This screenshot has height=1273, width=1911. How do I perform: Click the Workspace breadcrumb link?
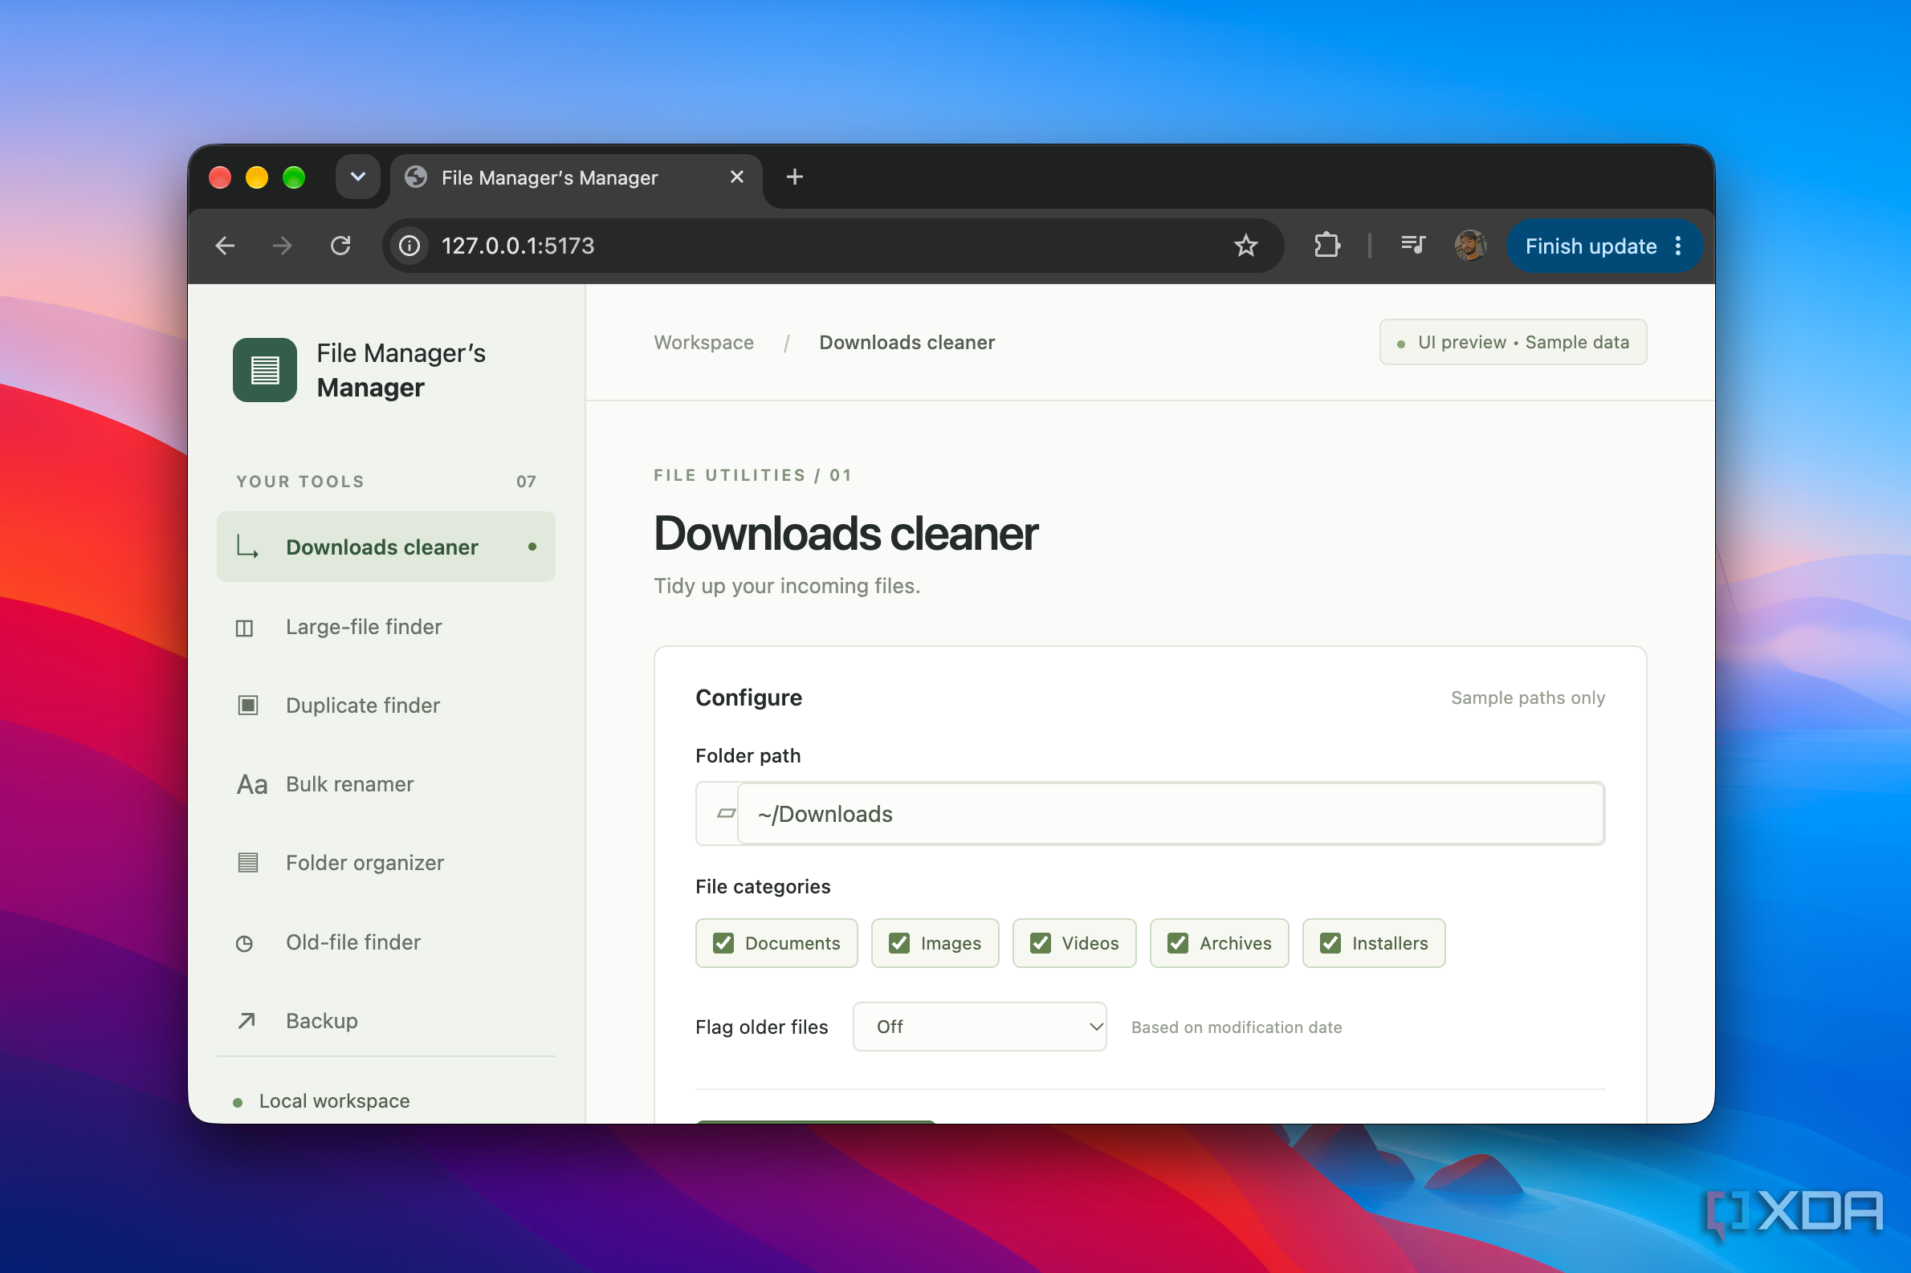tap(703, 343)
